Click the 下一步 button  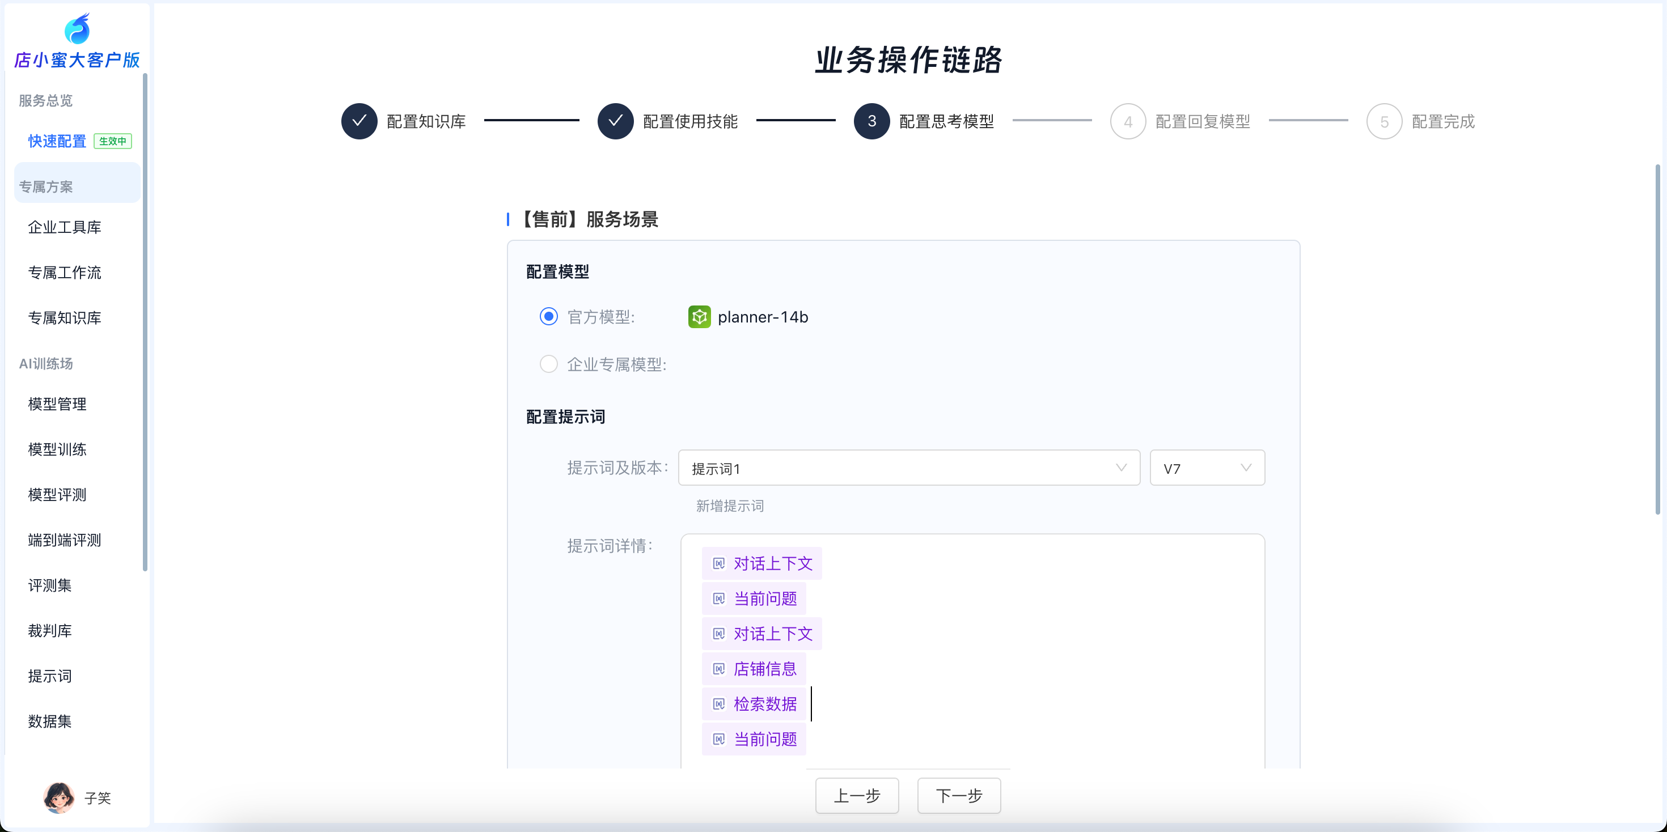coord(958,795)
